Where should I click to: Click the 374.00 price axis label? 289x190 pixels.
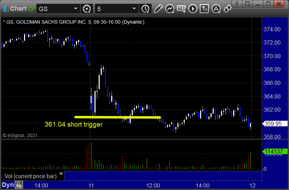click(272, 29)
